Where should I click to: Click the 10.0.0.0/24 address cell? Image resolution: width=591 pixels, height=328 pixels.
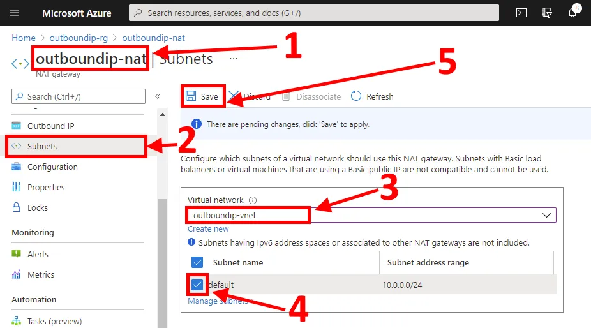pyautogui.click(x=402, y=285)
